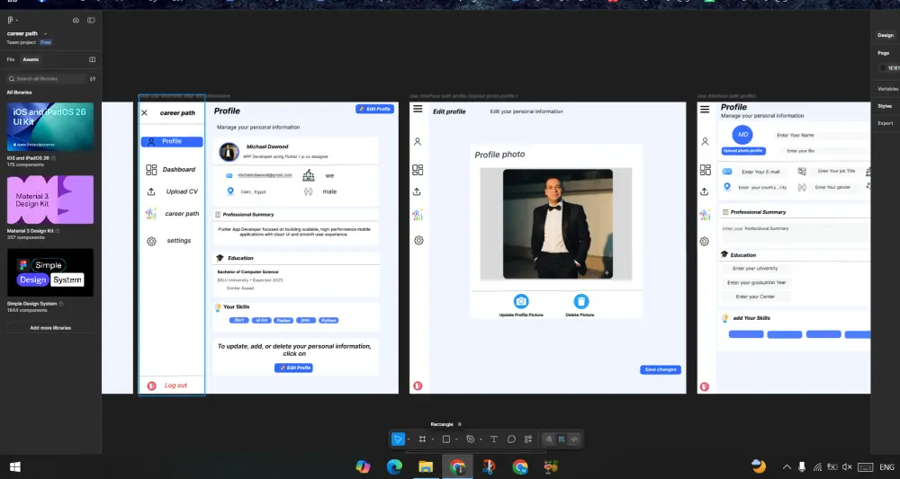The image size is (900, 479).
Task: Select the Profile item in sidebar menu
Action: tap(172, 141)
